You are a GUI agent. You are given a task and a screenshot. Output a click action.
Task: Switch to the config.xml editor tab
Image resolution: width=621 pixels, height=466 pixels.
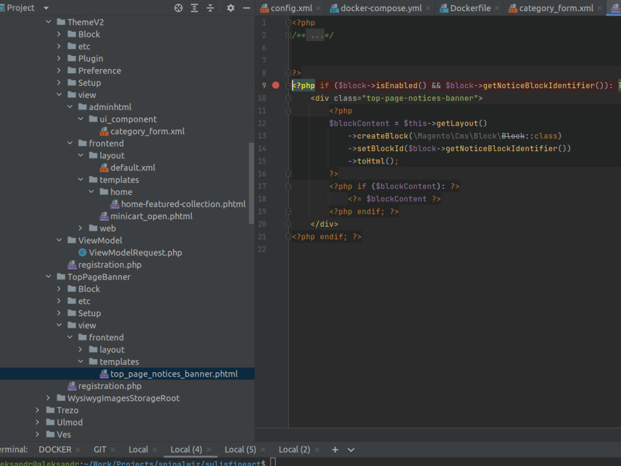(291, 8)
